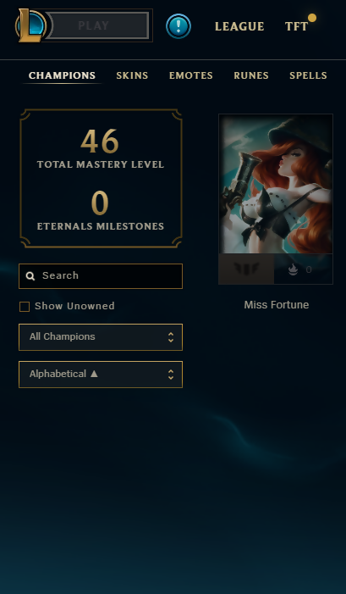Click the magnifying glass search icon
The image size is (346, 594).
click(30, 275)
